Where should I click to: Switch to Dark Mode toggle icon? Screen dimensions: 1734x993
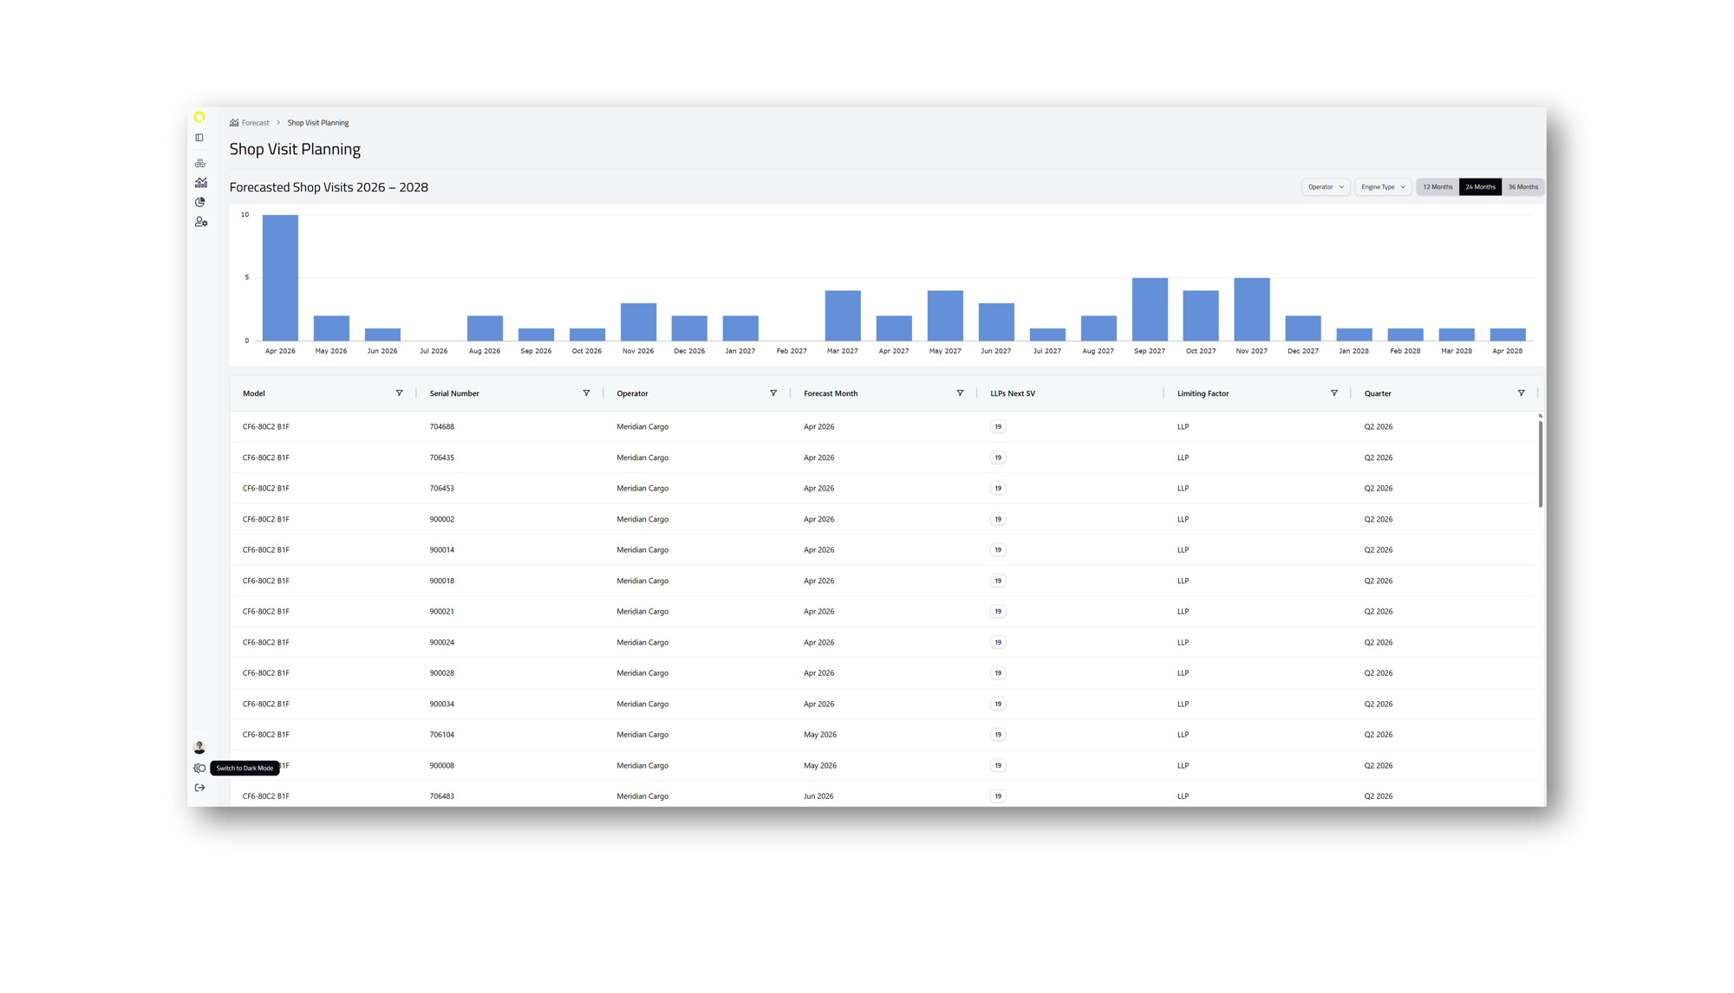pos(199,769)
